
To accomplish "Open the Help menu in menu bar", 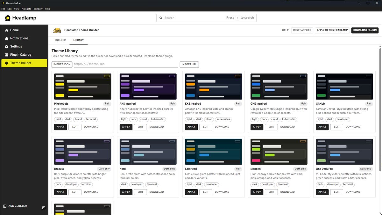I will click(47, 9).
